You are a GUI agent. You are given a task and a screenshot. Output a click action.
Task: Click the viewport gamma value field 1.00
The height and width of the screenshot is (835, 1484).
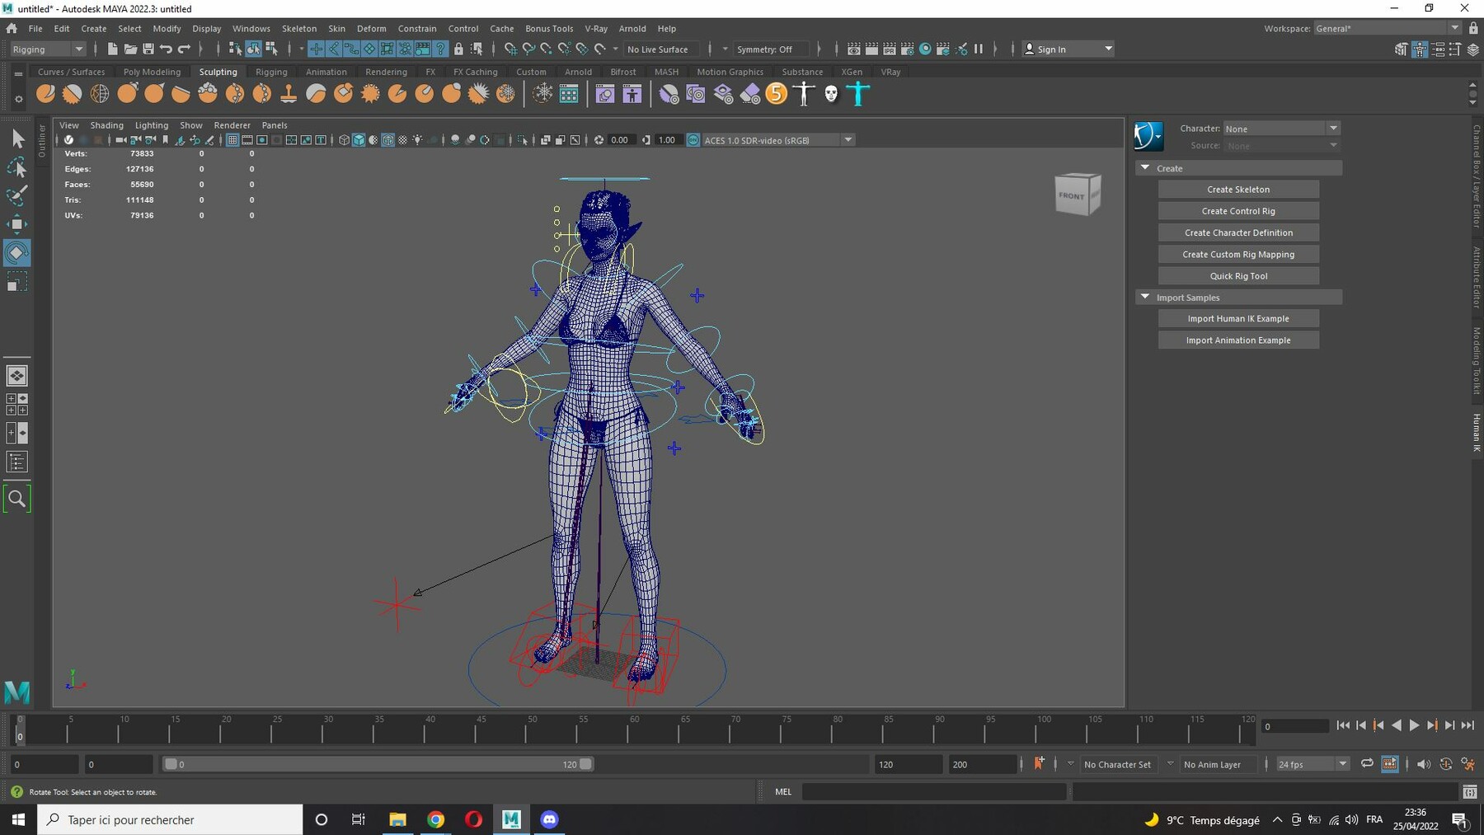[667, 140]
